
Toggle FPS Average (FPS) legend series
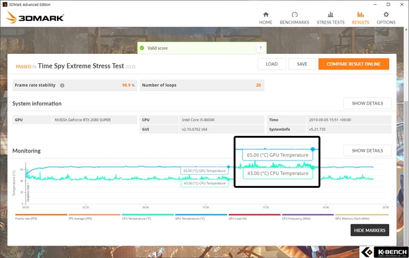(x=94, y=217)
